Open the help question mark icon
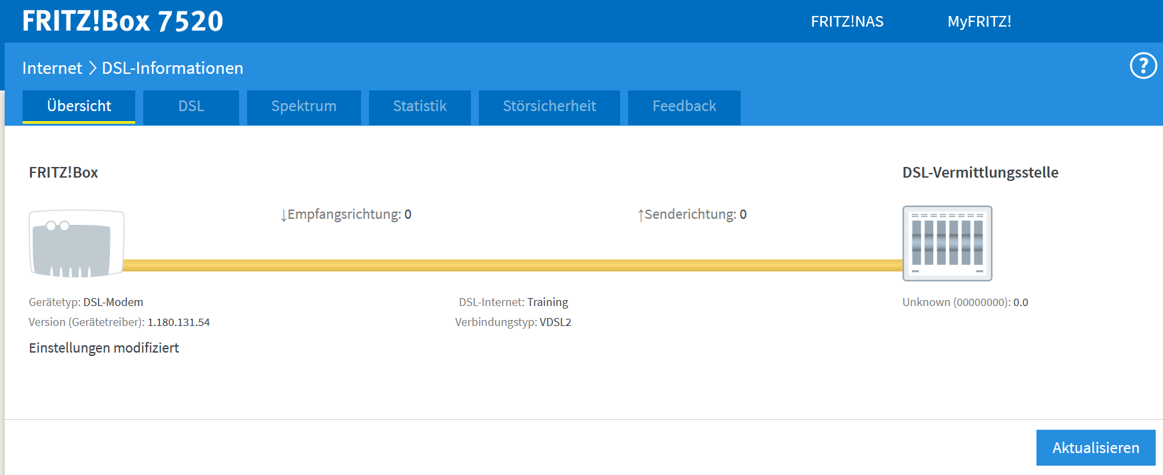 [1143, 66]
